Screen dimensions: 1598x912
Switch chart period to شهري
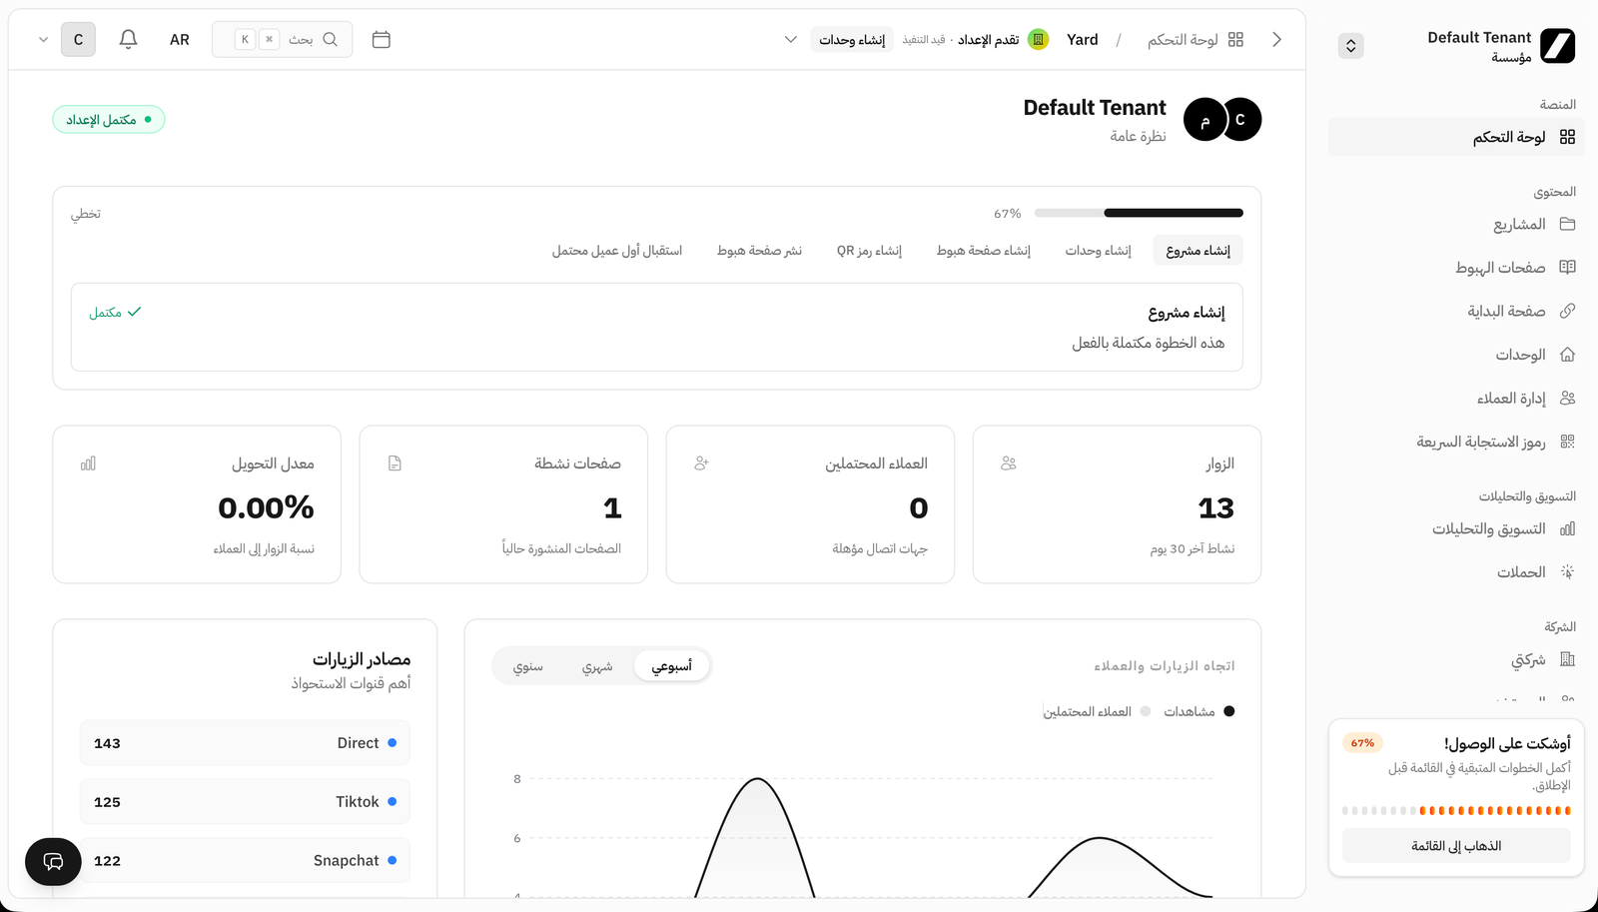click(x=597, y=666)
